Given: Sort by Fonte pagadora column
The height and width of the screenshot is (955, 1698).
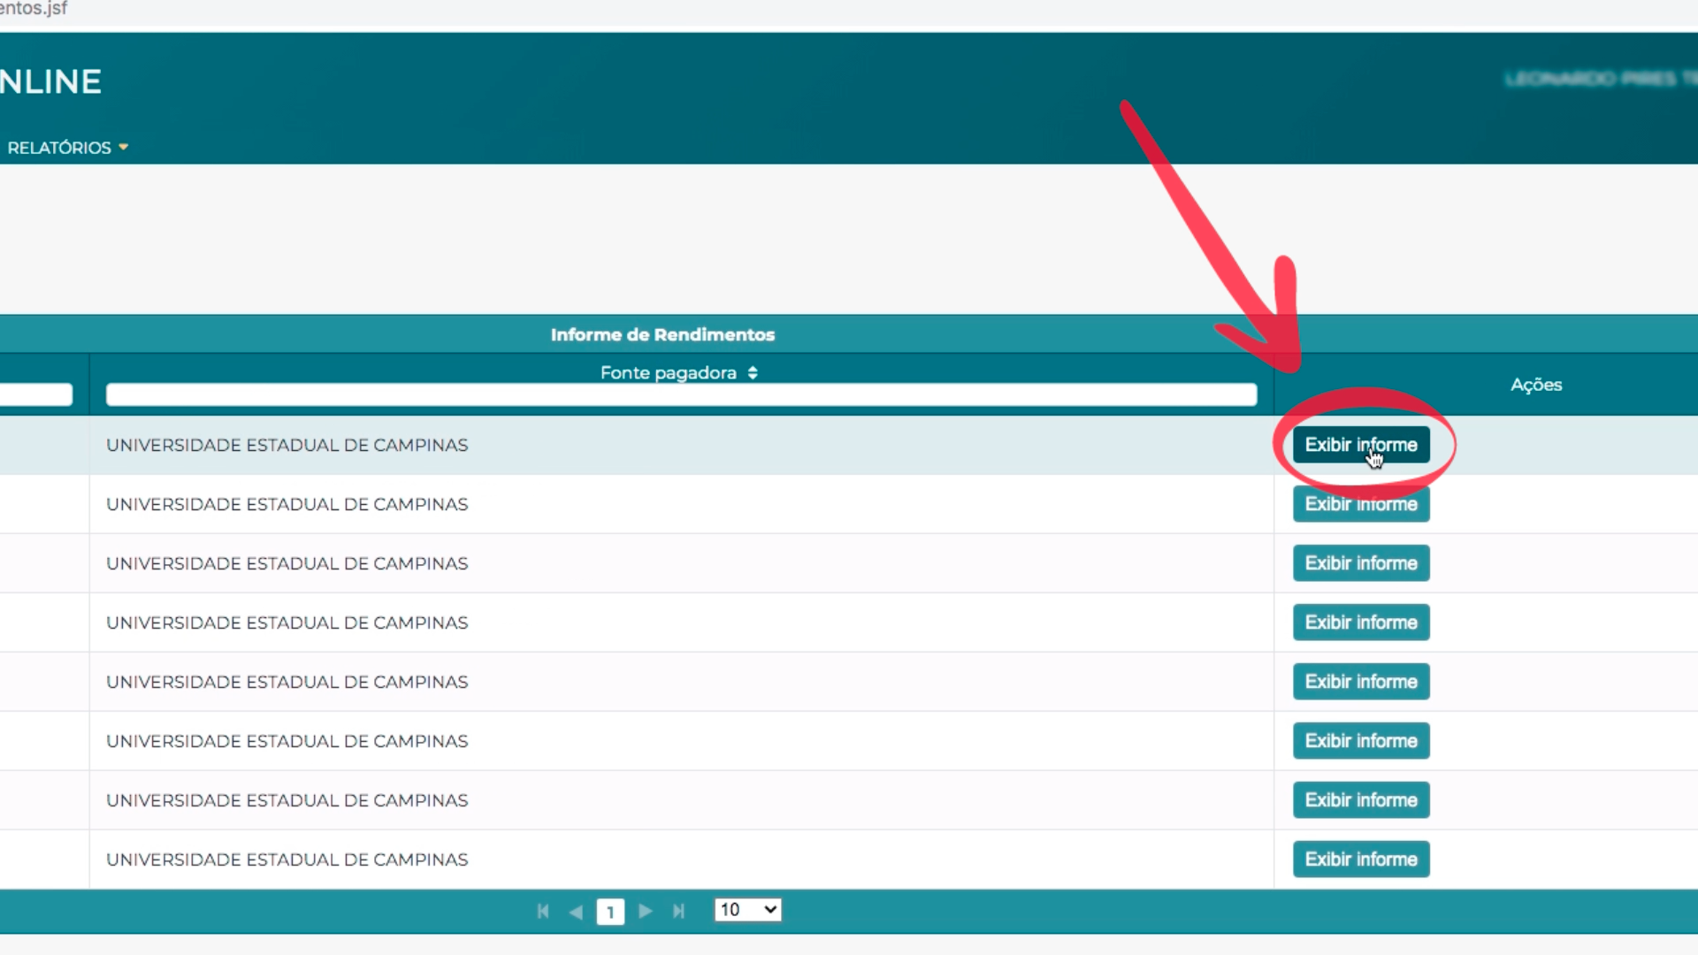Looking at the screenshot, I should tap(753, 372).
